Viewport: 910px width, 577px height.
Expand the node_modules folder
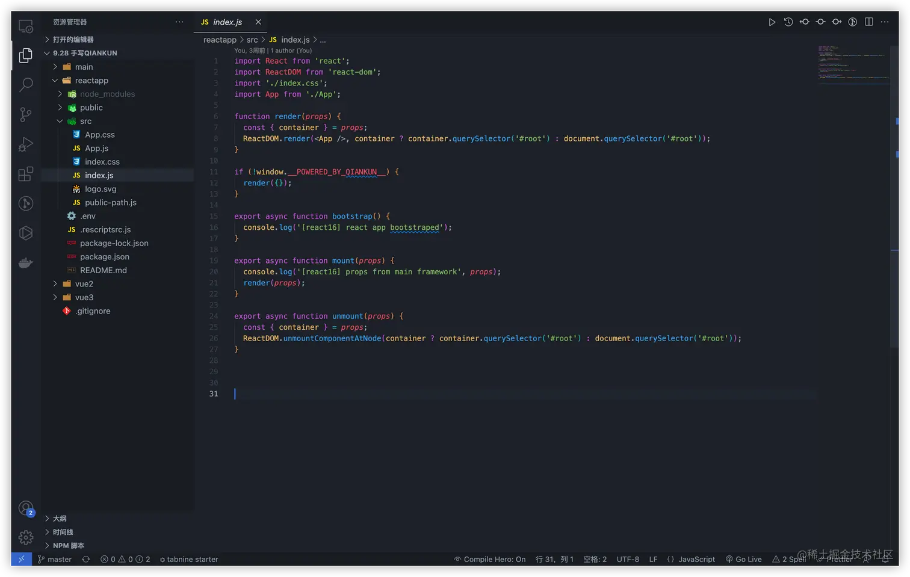[117, 94]
